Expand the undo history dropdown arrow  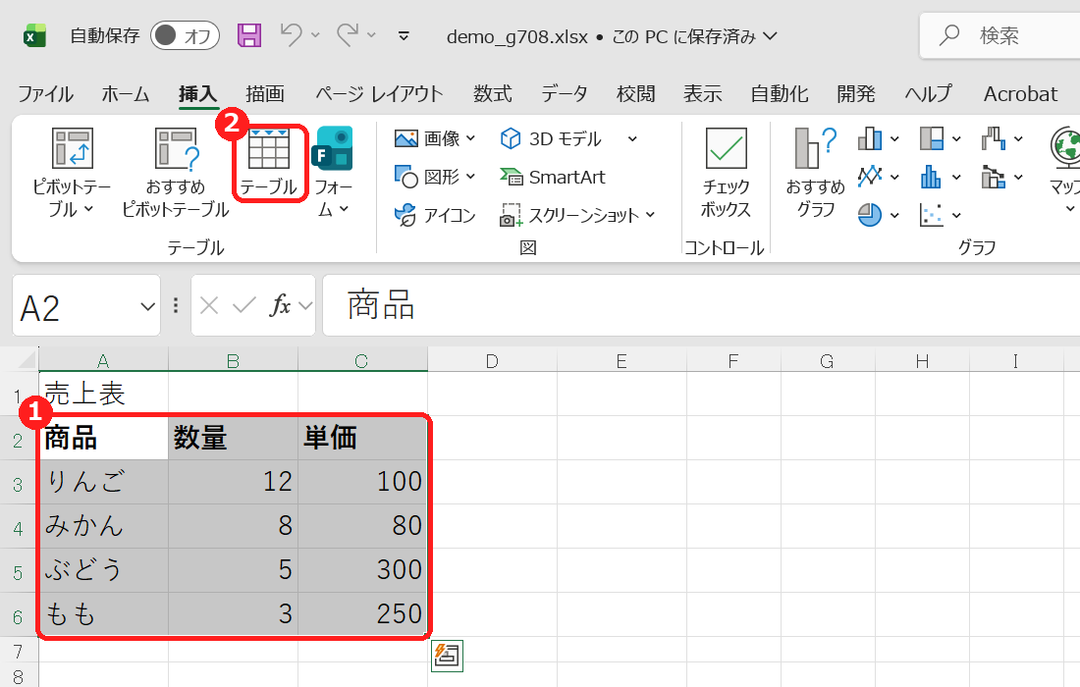pyautogui.click(x=315, y=35)
